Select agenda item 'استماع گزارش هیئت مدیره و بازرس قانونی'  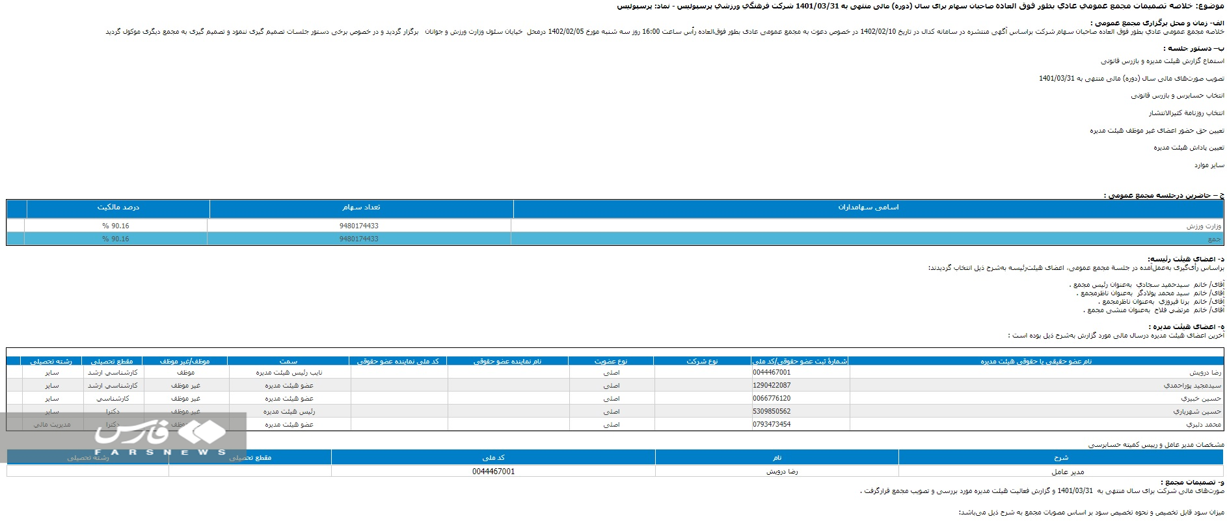[1162, 61]
